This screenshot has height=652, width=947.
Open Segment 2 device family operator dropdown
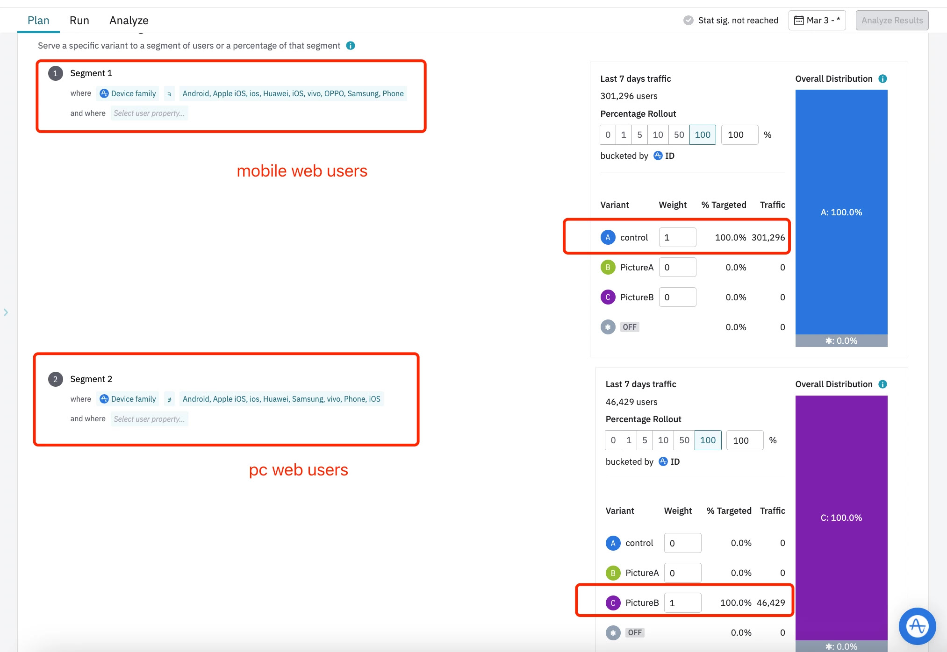point(169,399)
